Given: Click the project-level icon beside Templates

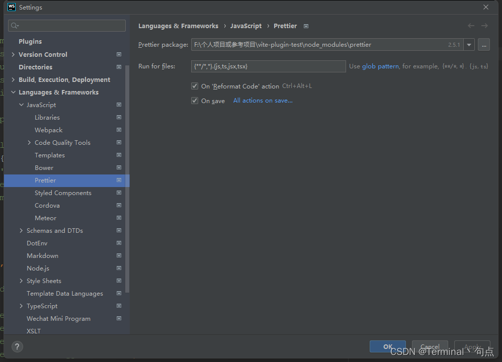Looking at the screenshot, I should 119,155.
